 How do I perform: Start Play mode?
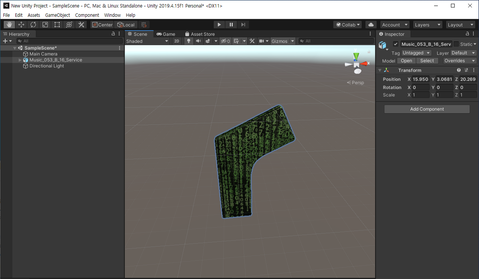click(x=219, y=25)
